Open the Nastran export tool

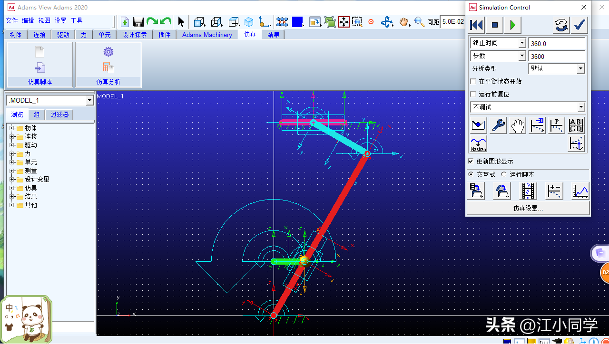pos(478,143)
